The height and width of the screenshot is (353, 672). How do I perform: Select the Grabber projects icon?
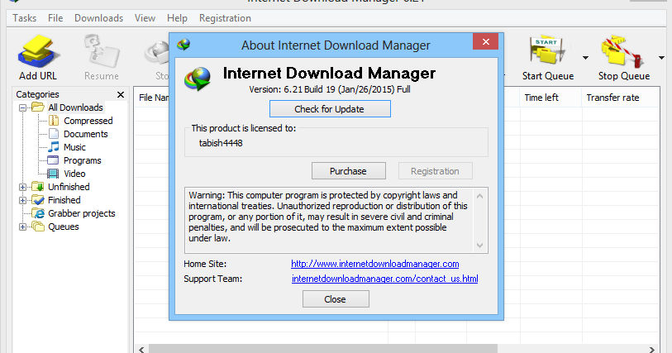pos(39,213)
